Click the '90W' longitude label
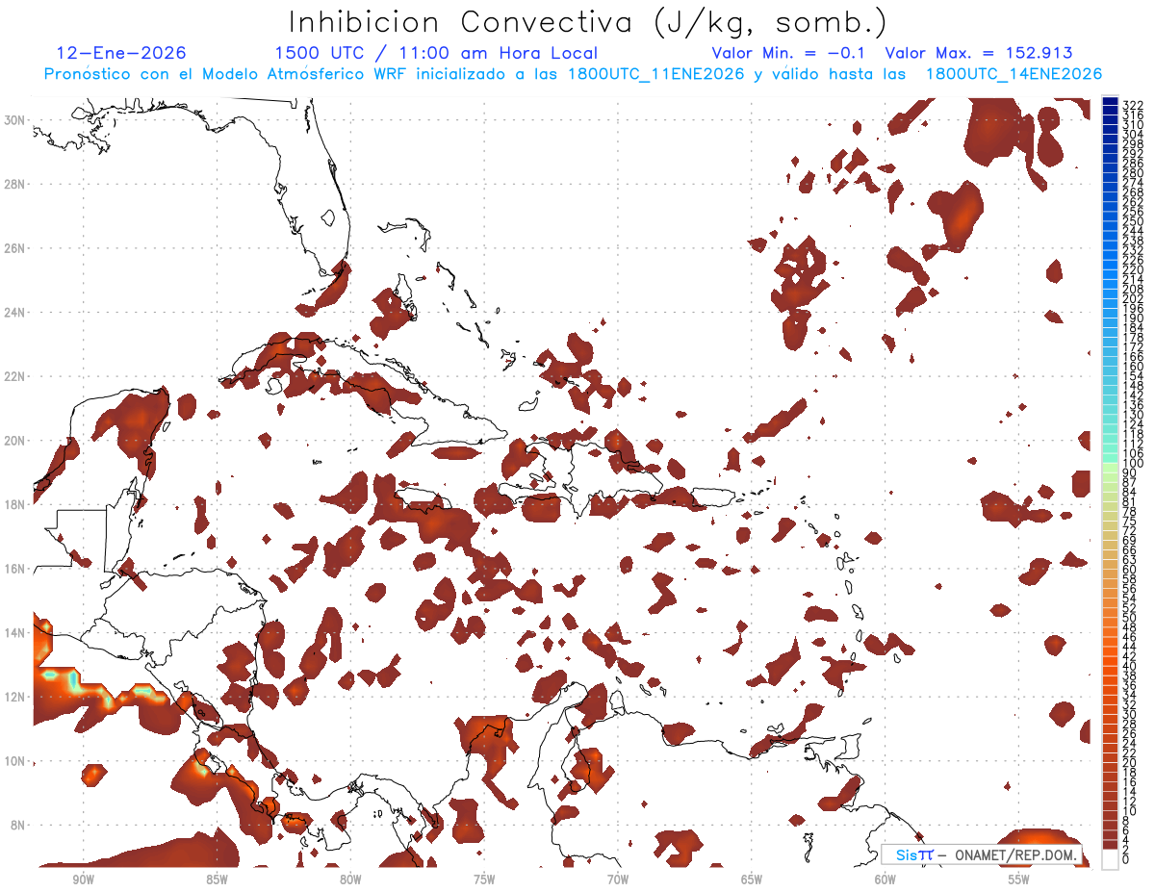Image resolution: width=1155 pixels, height=892 pixels. (x=83, y=879)
